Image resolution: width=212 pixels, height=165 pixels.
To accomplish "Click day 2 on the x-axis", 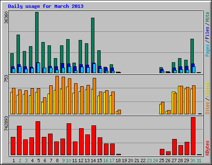I will coord(20,160).
